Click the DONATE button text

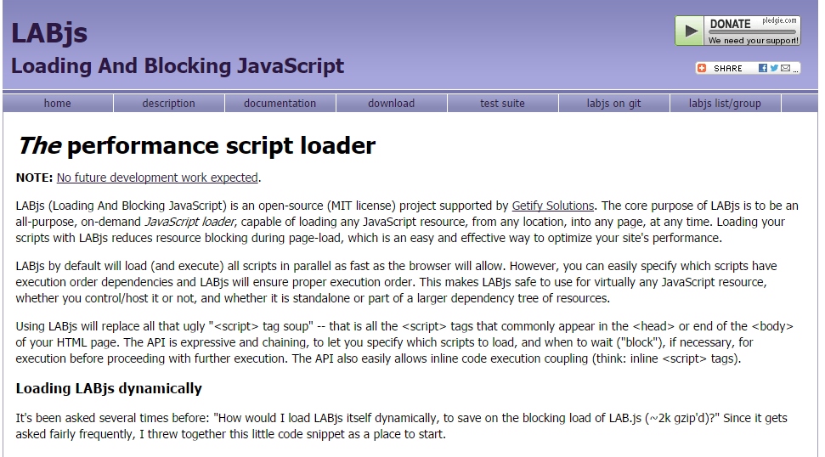click(x=730, y=24)
